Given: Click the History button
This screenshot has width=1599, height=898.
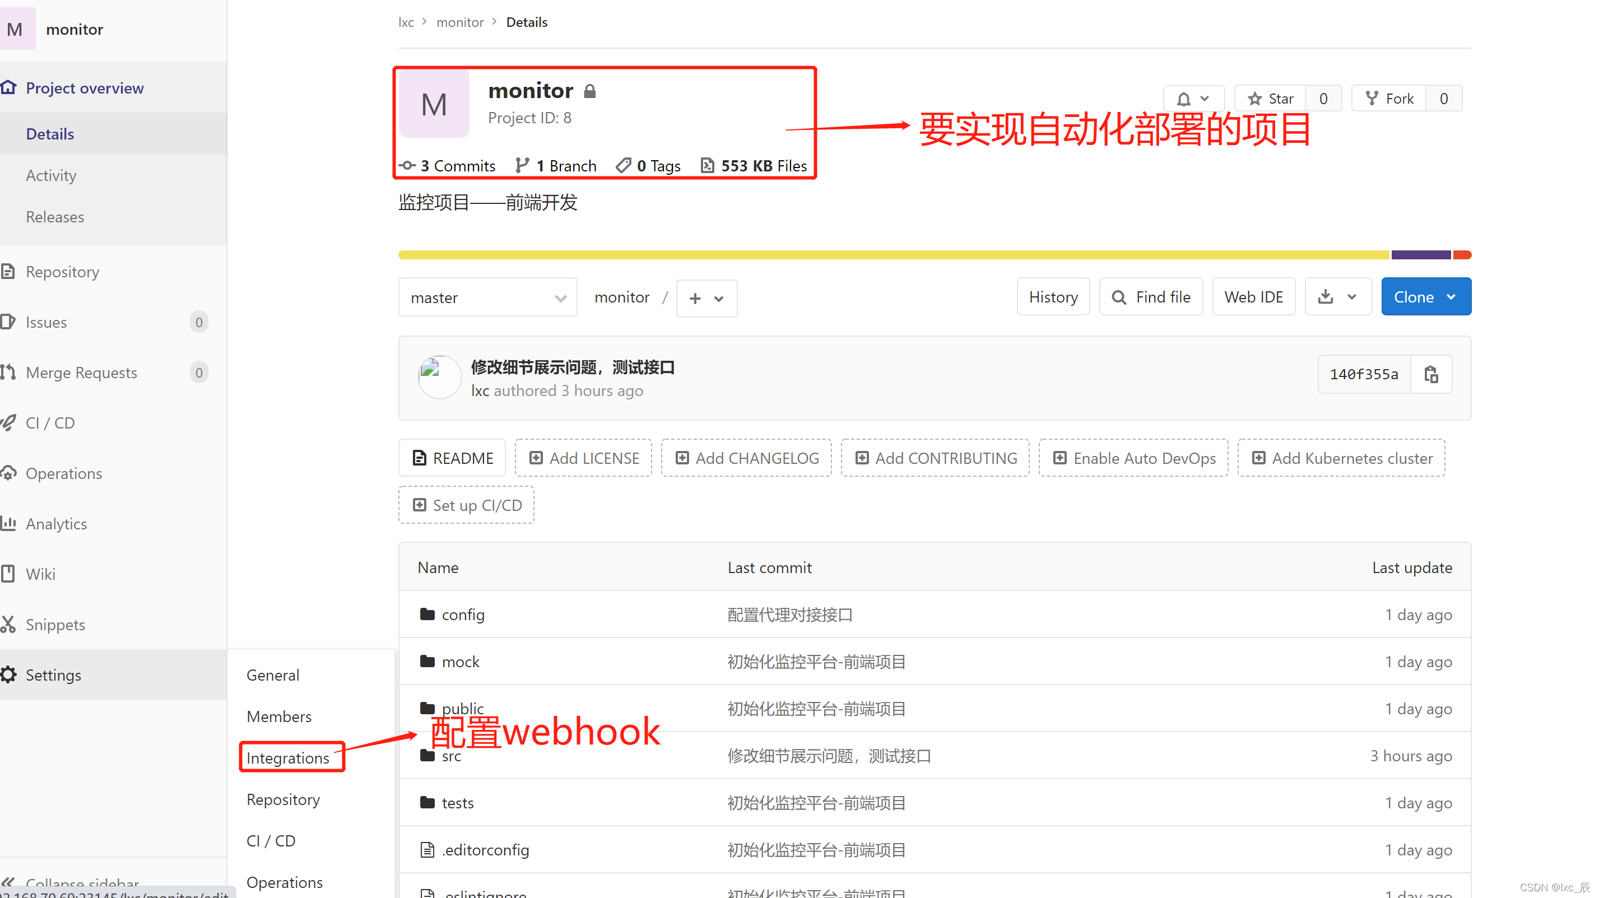Looking at the screenshot, I should point(1053,297).
